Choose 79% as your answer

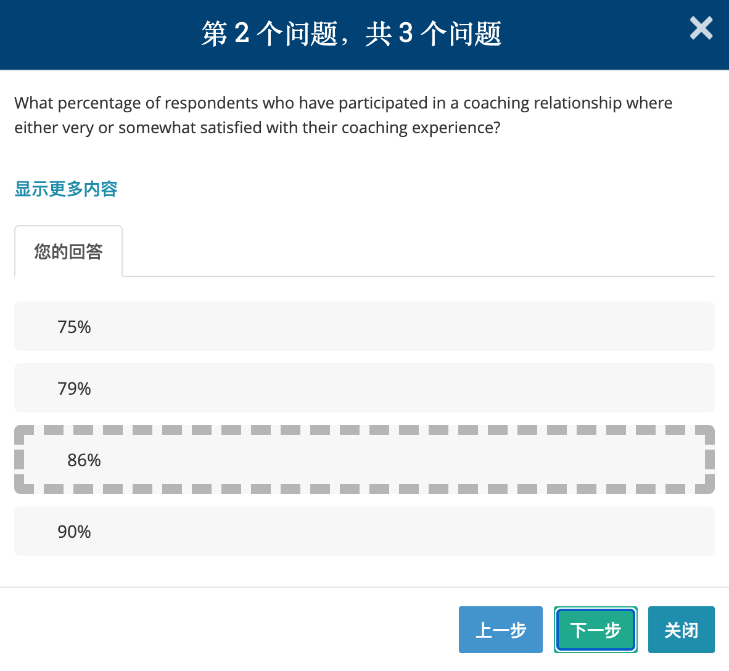[x=364, y=388]
